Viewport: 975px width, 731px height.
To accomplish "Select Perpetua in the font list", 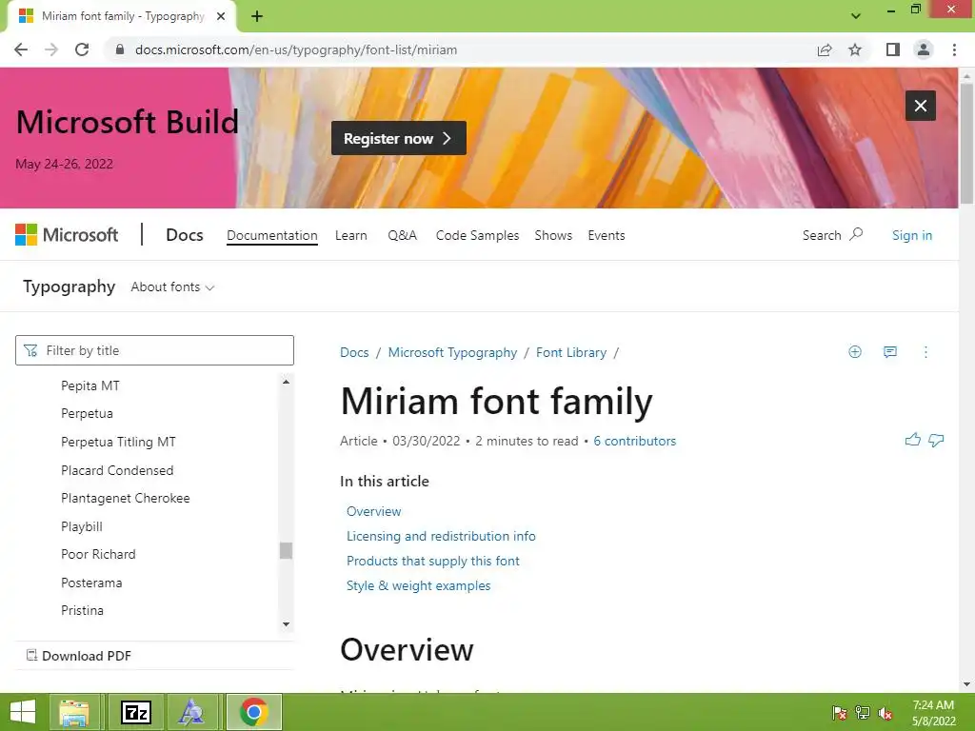I will coord(87,413).
